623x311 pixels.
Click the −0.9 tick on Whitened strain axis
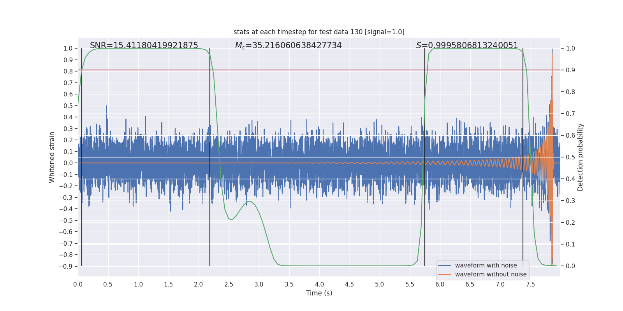[66, 266]
